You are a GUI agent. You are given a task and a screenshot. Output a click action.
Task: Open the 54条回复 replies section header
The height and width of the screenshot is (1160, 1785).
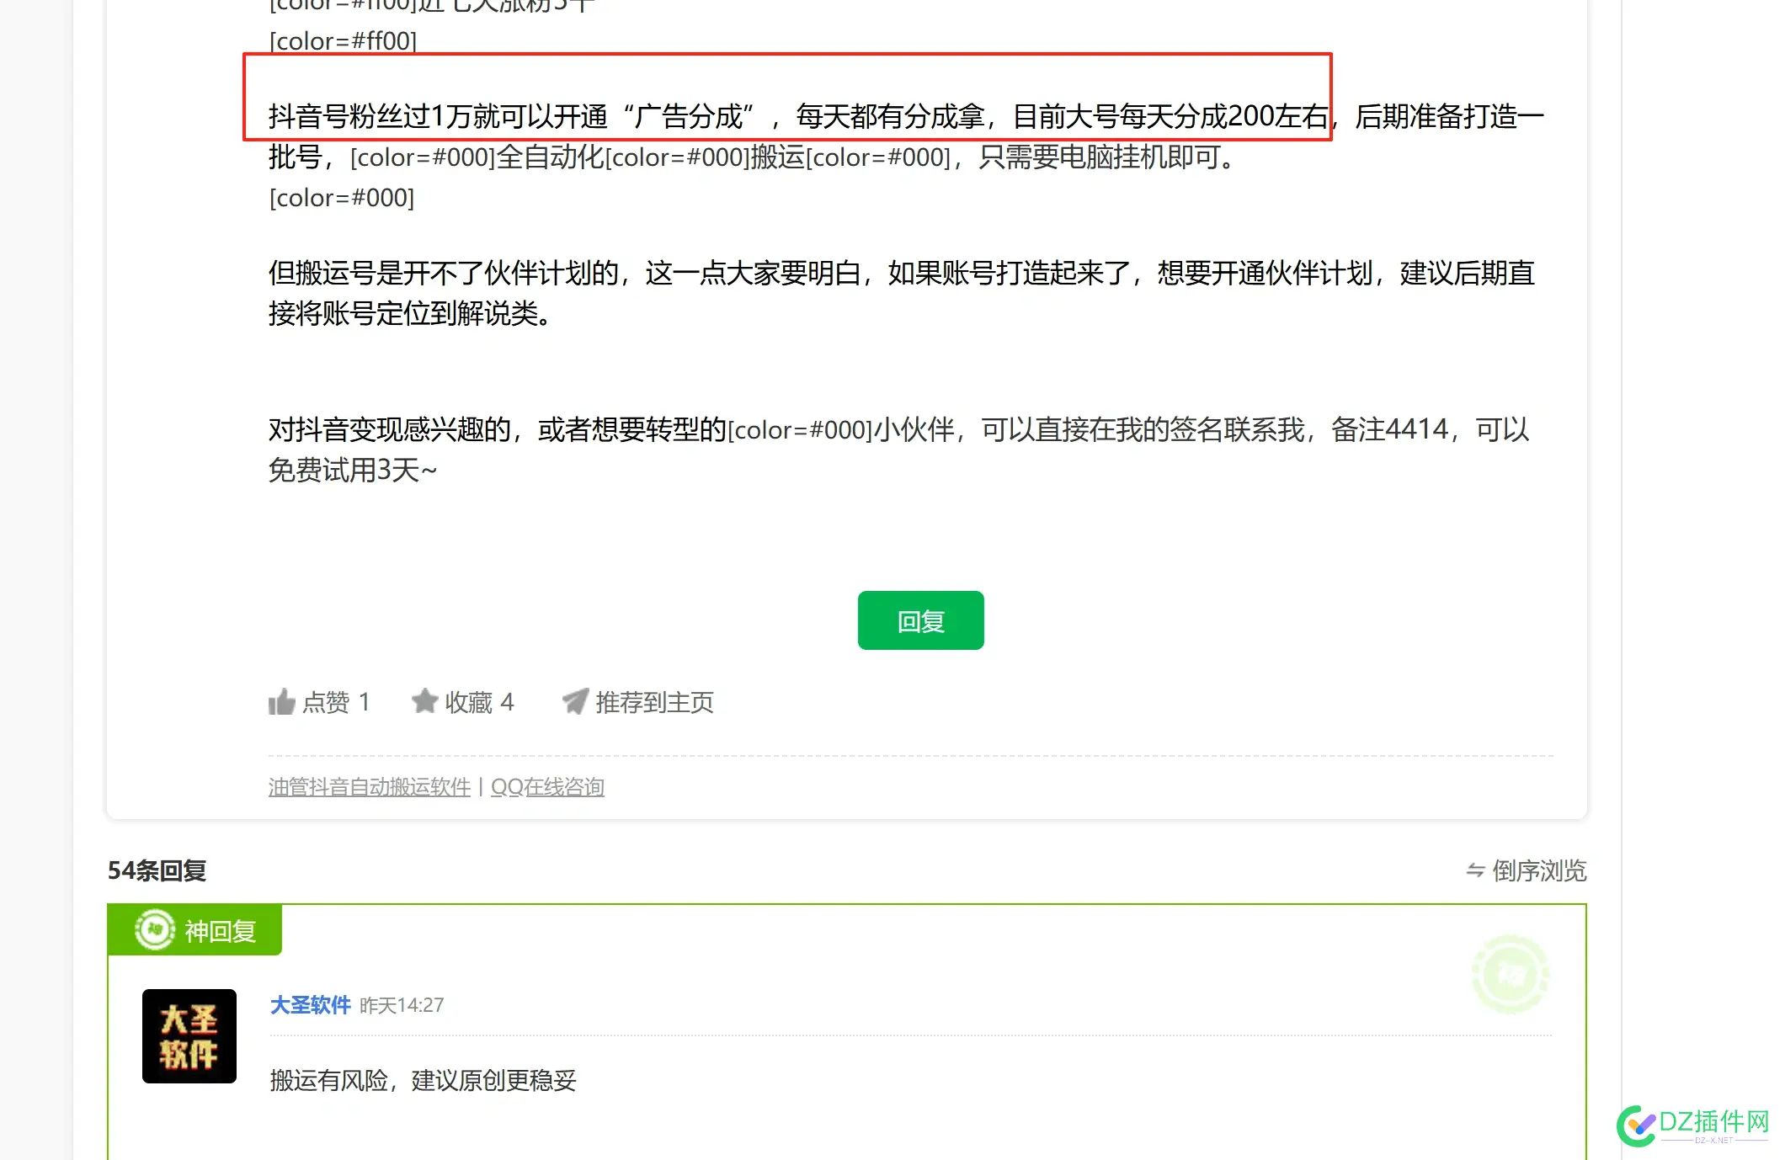(x=157, y=871)
